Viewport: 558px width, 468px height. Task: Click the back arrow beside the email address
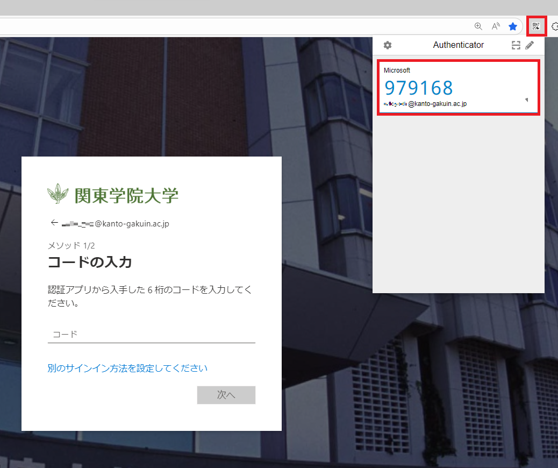click(54, 223)
